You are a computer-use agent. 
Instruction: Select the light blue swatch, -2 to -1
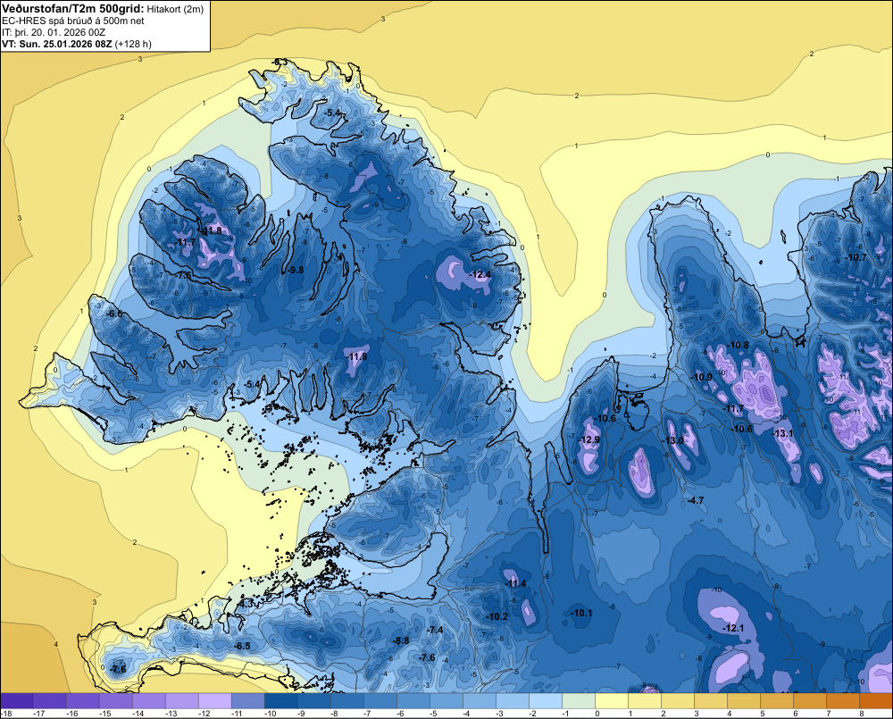[x=546, y=700]
